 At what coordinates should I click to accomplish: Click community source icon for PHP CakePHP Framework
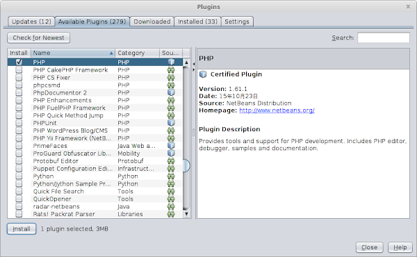pos(171,70)
